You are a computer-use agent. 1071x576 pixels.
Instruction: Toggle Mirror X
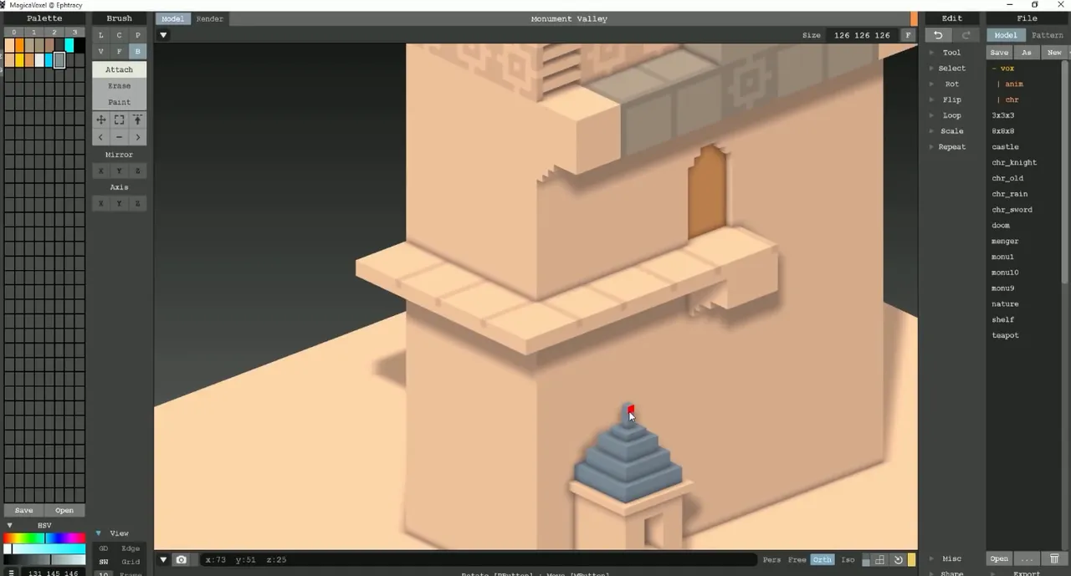coord(100,171)
